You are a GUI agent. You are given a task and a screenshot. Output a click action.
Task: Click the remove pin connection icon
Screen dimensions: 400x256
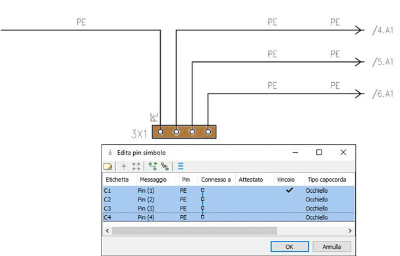click(165, 166)
